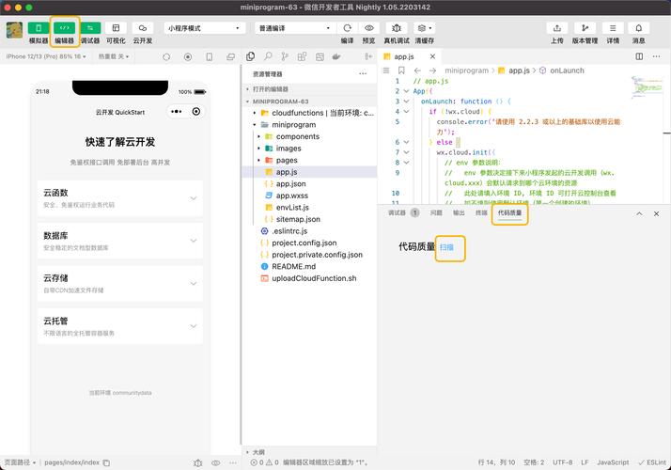Image resolution: width=671 pixels, height=470 pixels.
Task: Expand the database card in simulator
Action: click(x=120, y=241)
